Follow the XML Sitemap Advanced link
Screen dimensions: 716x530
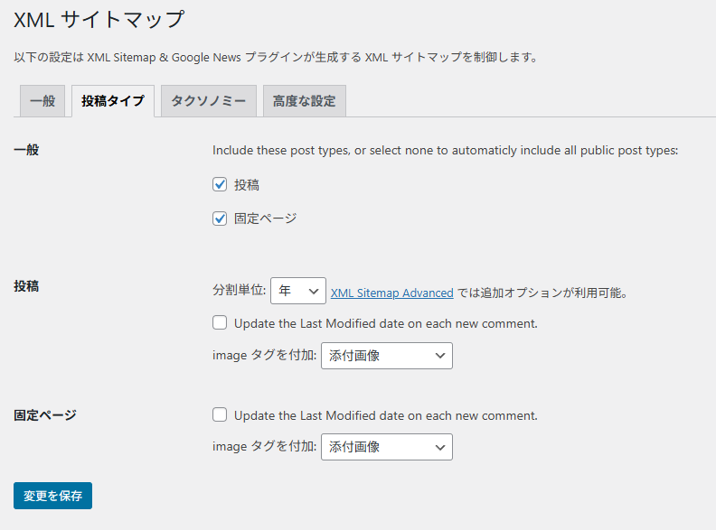coord(391,293)
